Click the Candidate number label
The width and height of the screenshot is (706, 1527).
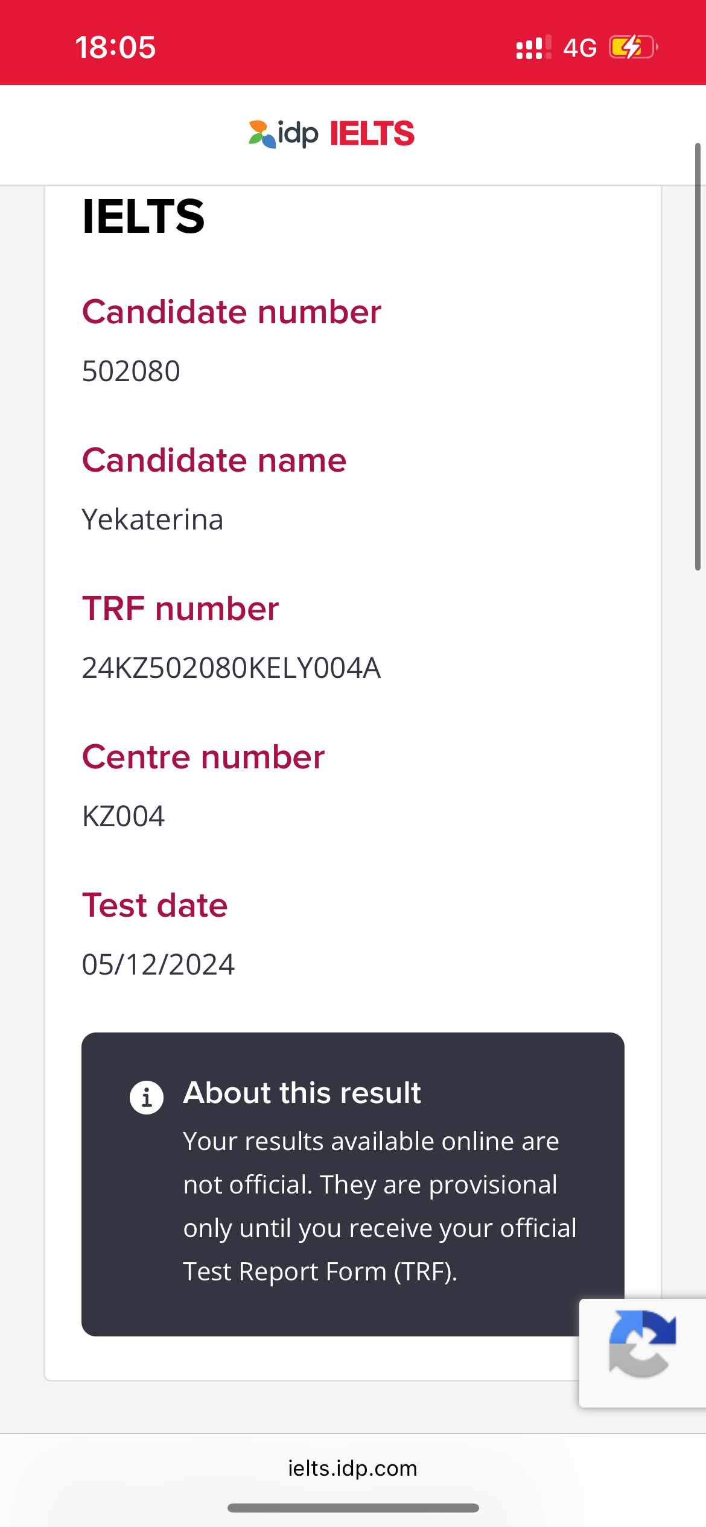(x=232, y=312)
